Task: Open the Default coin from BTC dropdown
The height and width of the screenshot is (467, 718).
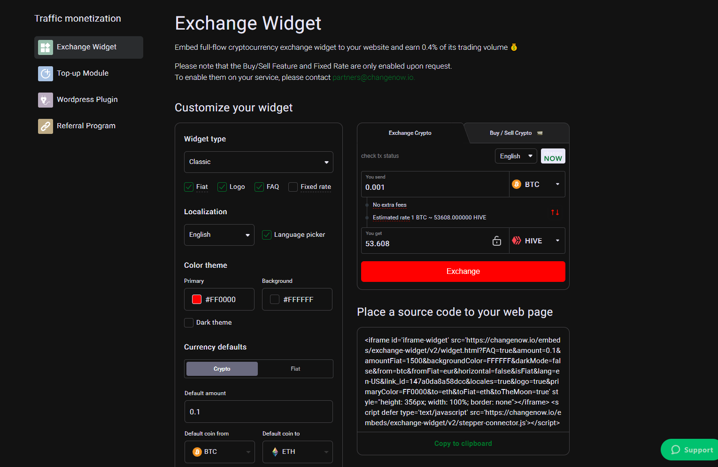Action: [x=220, y=452]
